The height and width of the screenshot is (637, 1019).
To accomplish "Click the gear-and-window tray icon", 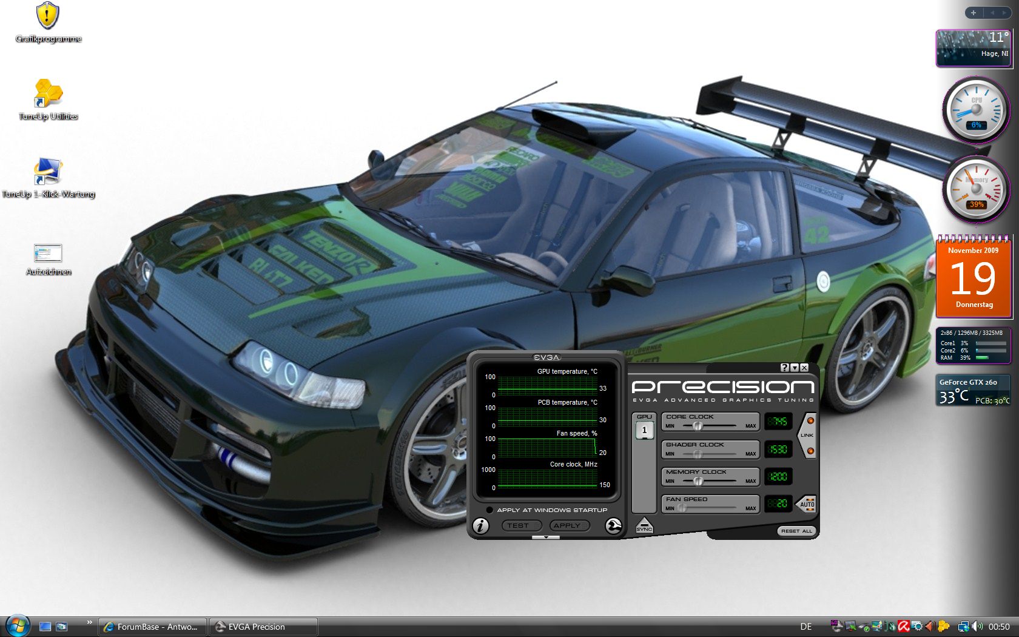I will pyautogui.click(x=916, y=627).
